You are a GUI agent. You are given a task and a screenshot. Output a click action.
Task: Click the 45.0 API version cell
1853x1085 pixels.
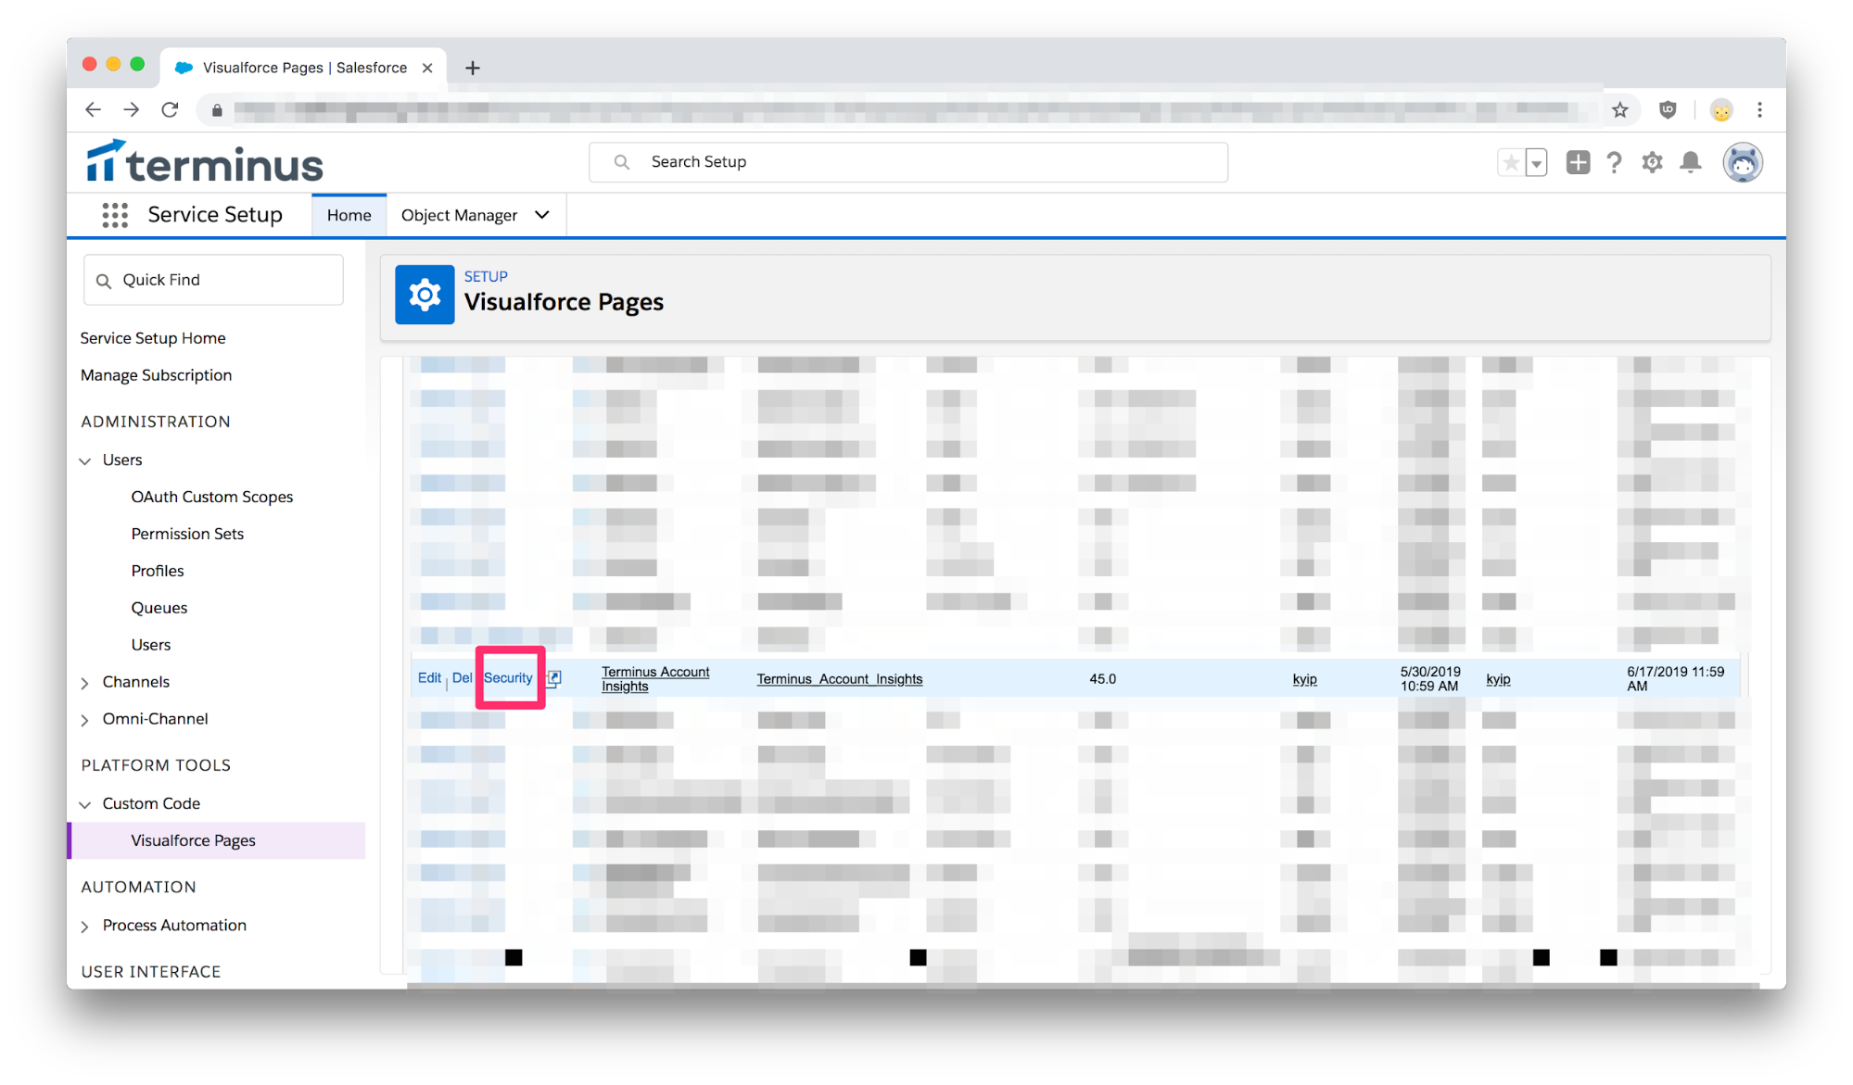(x=1102, y=679)
